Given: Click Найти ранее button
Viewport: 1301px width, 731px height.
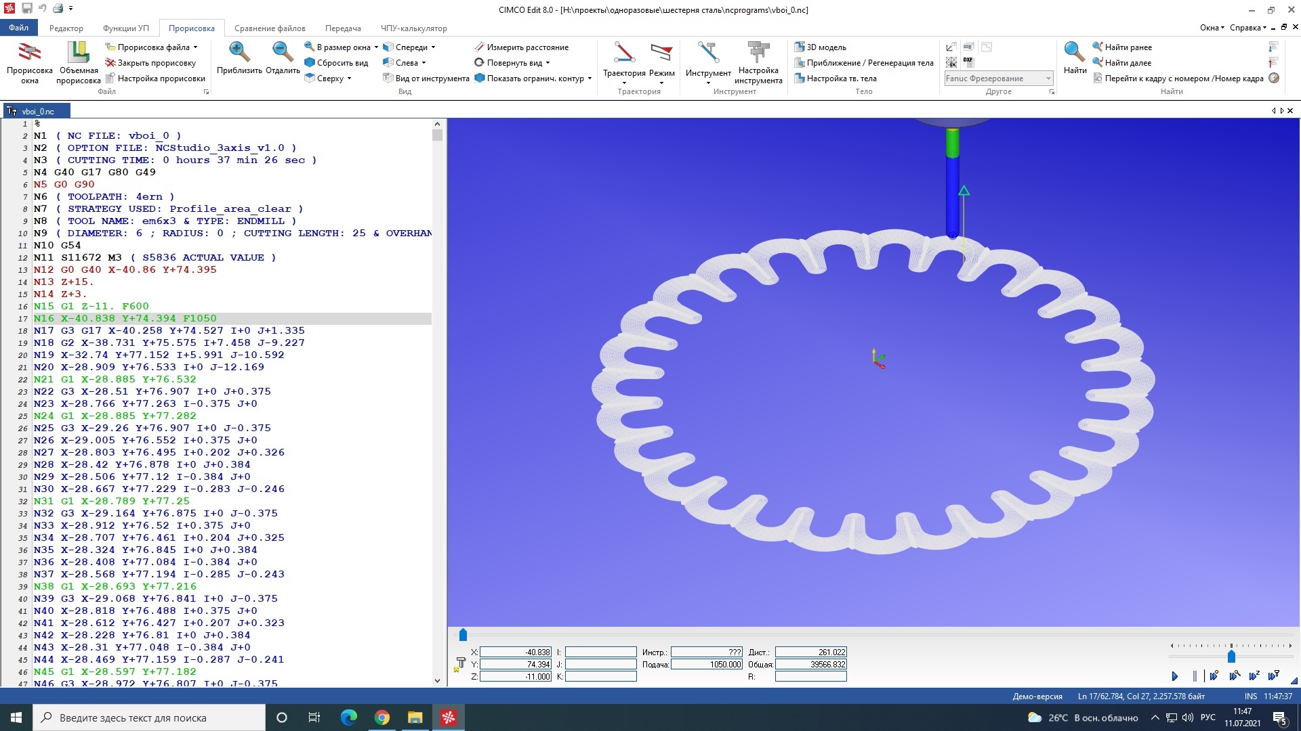Looking at the screenshot, I should 1121,47.
